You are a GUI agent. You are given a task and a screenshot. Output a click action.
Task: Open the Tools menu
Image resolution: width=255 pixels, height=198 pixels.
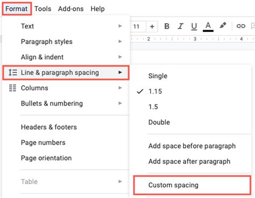tap(42, 9)
